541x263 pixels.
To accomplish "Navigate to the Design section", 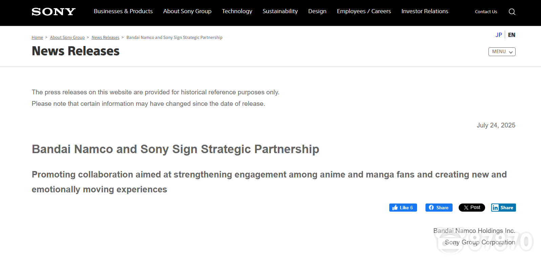I will pyautogui.click(x=317, y=11).
